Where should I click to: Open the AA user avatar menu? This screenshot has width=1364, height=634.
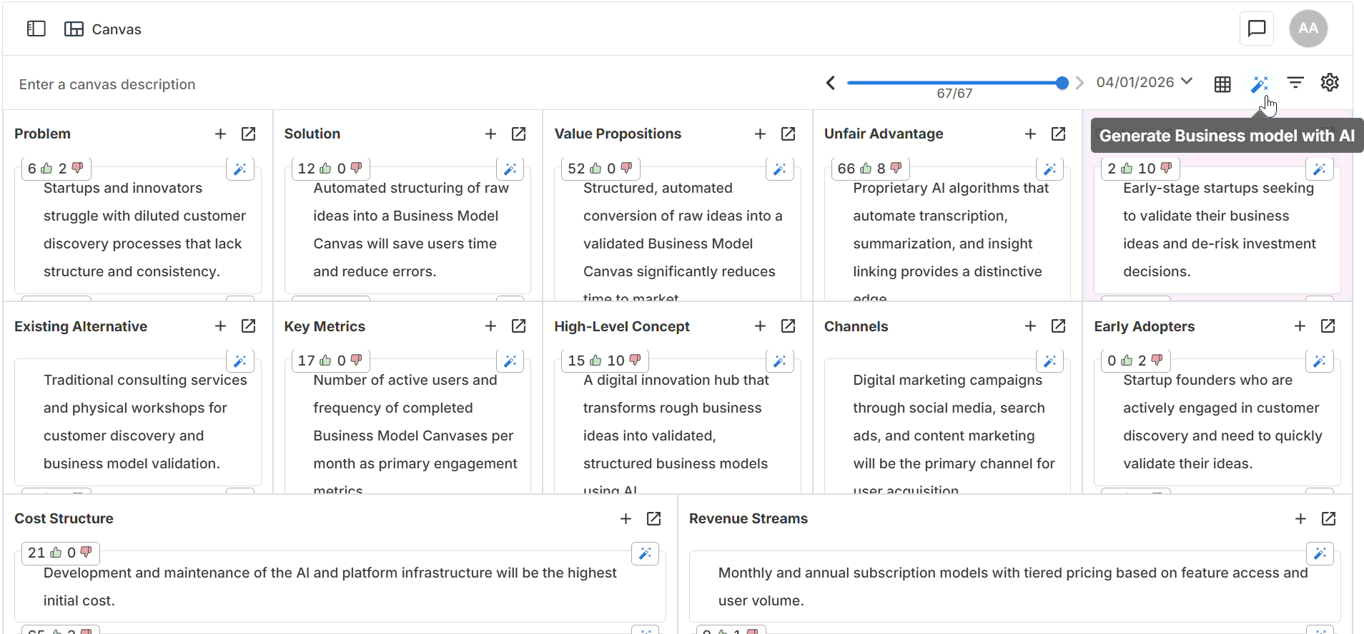point(1308,29)
